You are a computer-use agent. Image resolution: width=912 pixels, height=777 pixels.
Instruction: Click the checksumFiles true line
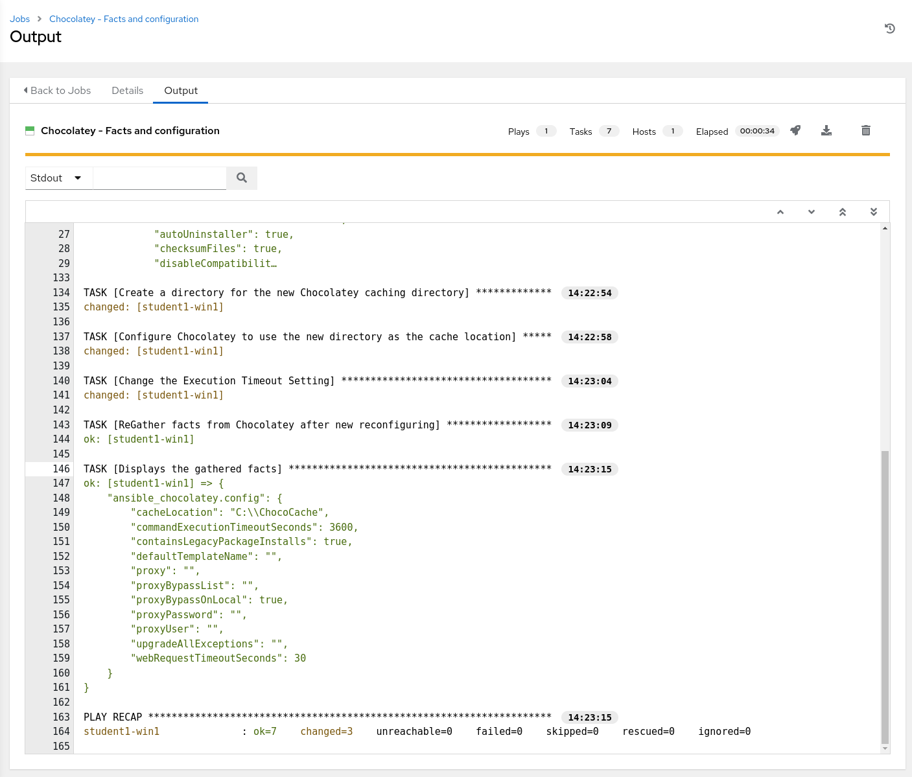[x=218, y=248]
